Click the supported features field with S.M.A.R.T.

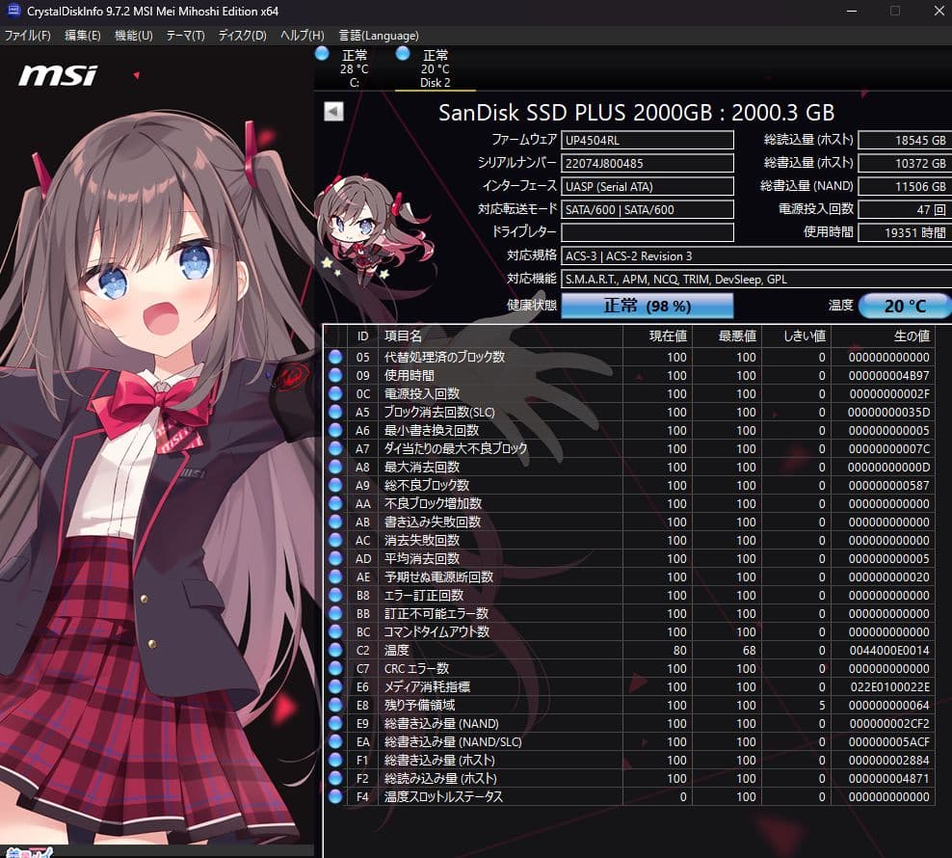tap(756, 279)
